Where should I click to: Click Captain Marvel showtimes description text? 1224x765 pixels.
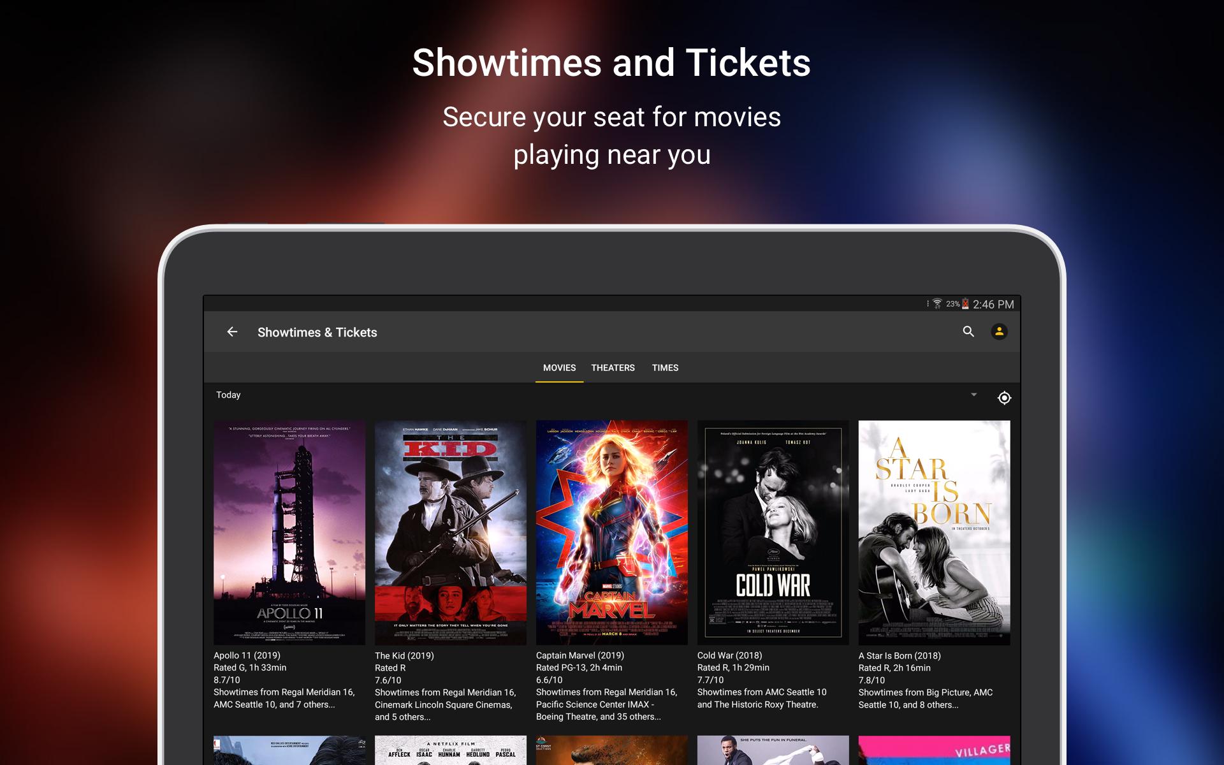point(607,704)
